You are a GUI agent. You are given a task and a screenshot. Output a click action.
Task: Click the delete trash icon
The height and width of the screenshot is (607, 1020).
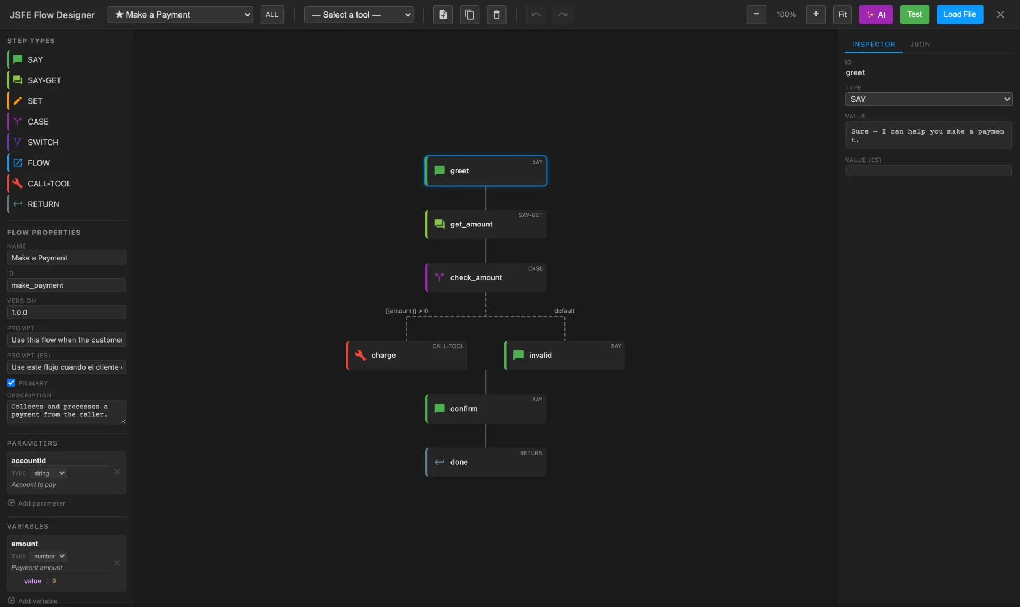(496, 15)
